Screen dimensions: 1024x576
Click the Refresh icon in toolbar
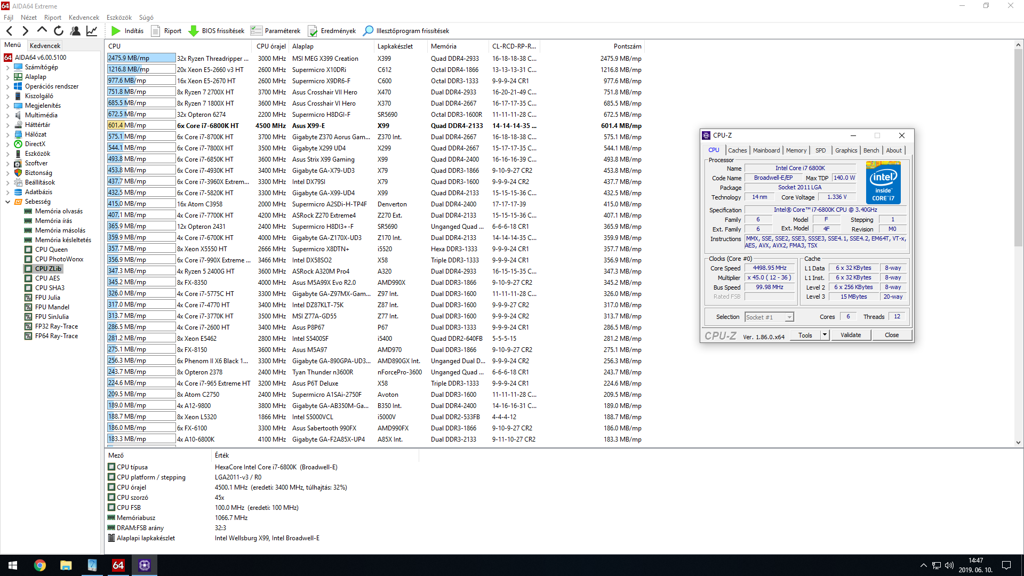coord(59,31)
